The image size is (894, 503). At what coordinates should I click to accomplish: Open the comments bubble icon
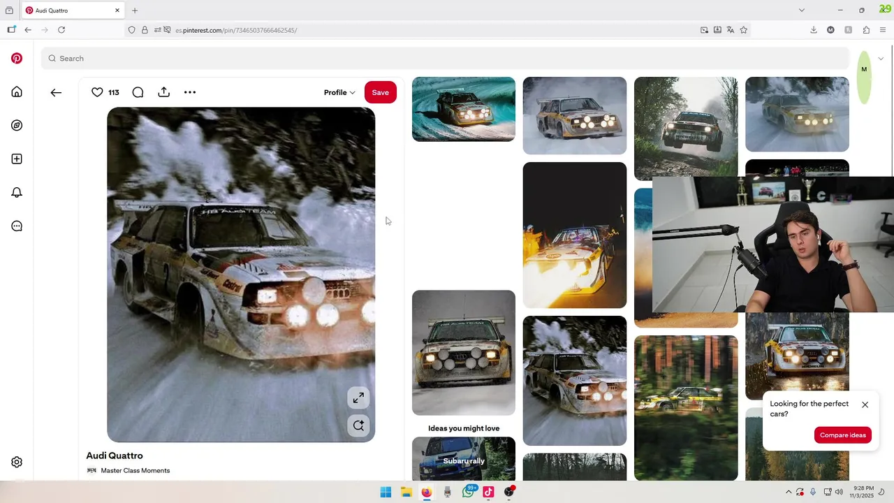tap(138, 92)
